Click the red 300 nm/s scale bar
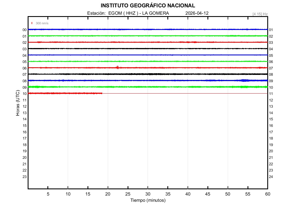Screen dimensions: 289x217 point(32,23)
